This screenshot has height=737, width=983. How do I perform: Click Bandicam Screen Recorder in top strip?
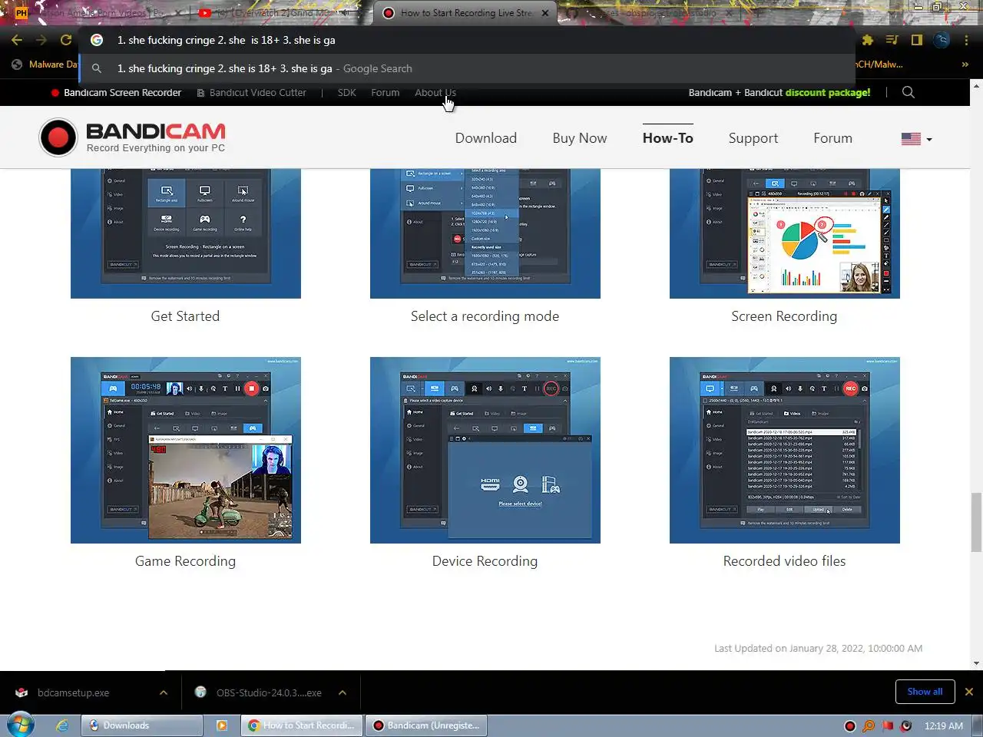point(116,92)
